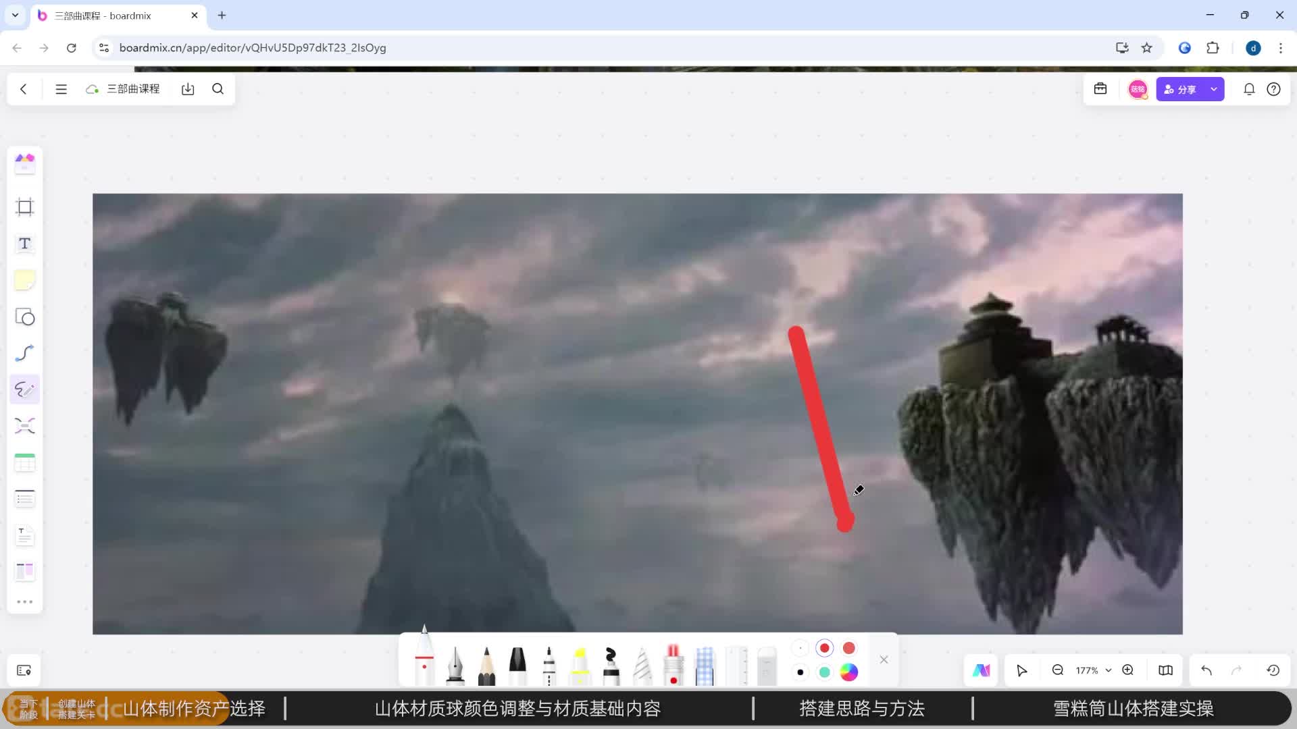Screen dimensions: 1297x729
Task: Select the connector line tool
Action: coord(25,353)
